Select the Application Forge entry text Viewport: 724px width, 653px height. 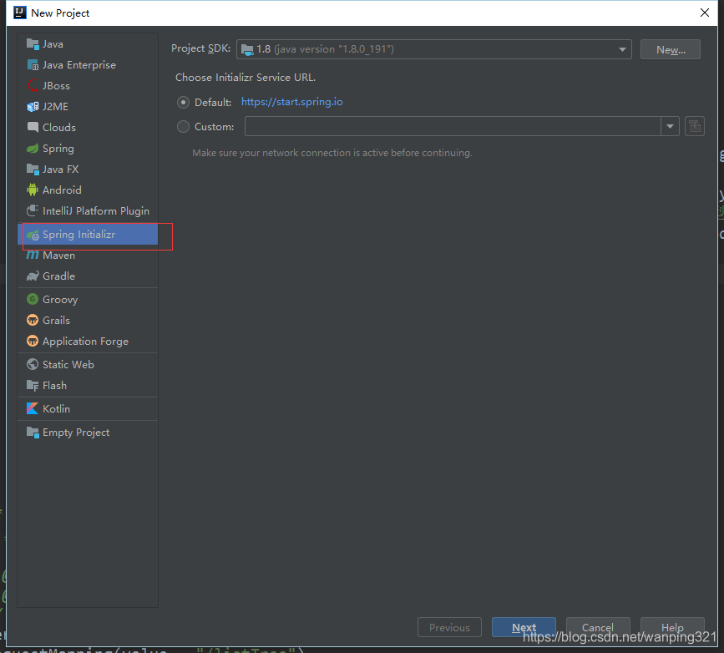tap(85, 342)
